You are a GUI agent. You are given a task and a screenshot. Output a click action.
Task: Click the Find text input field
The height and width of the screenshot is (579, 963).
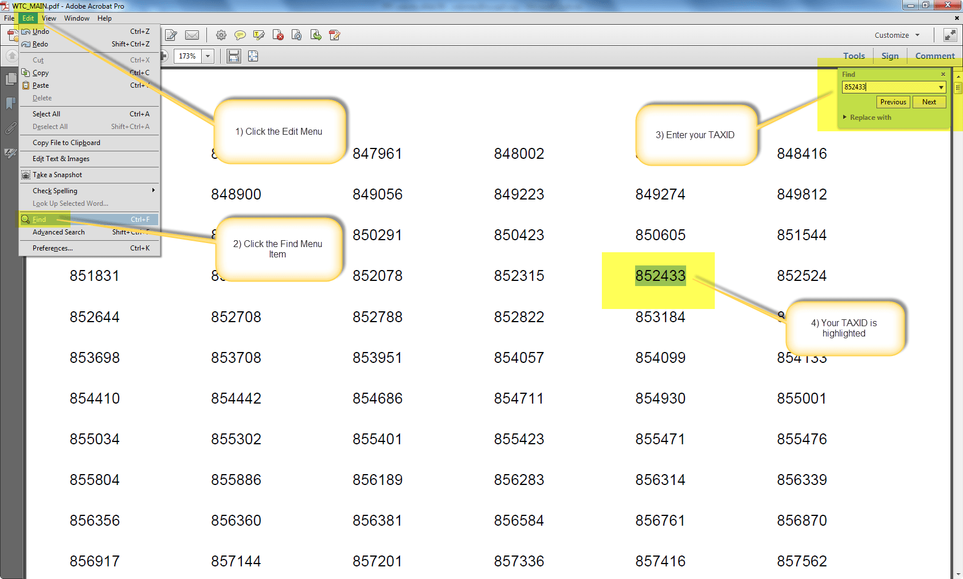(x=890, y=87)
